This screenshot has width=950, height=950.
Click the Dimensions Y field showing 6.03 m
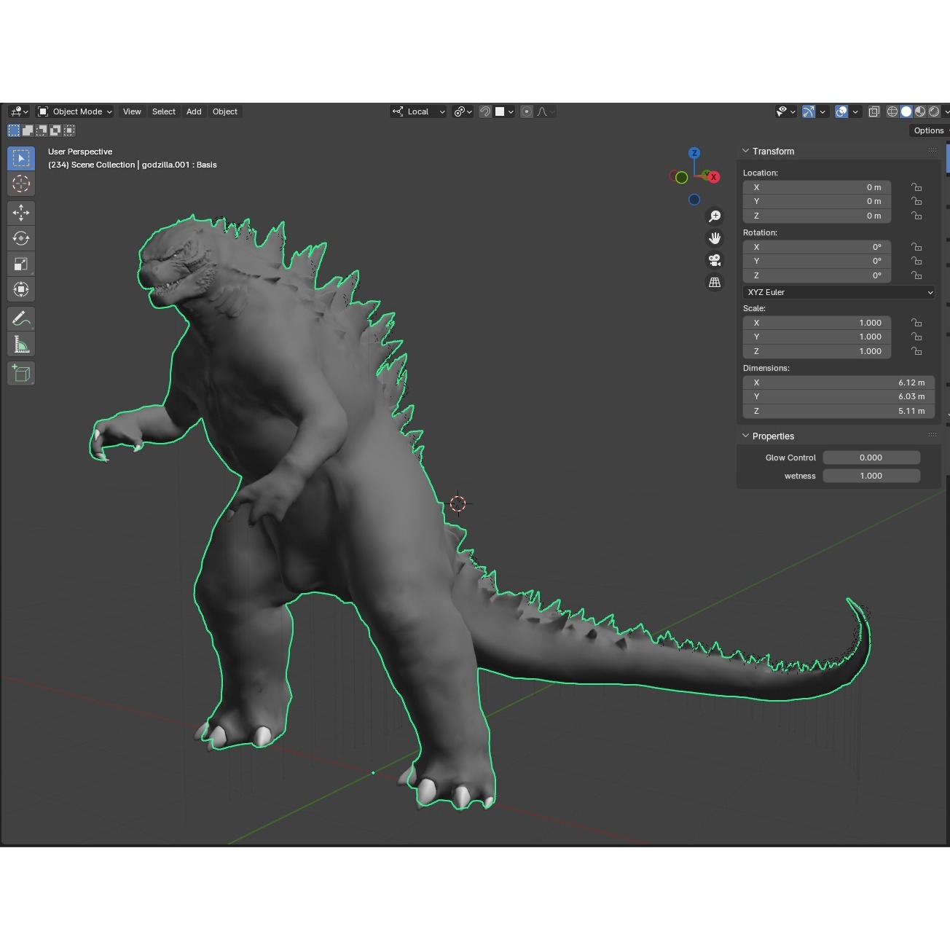click(839, 396)
